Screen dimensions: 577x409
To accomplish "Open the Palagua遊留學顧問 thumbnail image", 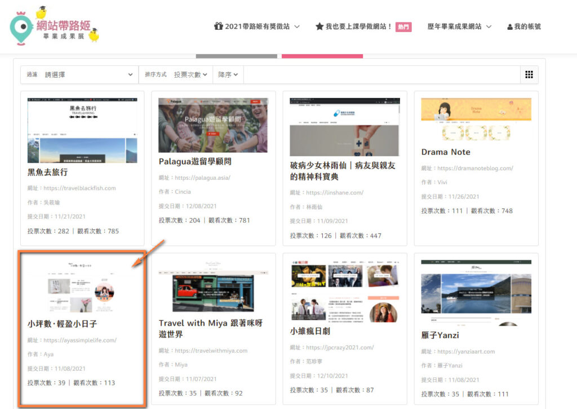I will point(213,125).
